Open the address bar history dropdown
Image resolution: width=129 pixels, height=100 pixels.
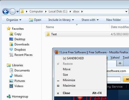click(126, 12)
